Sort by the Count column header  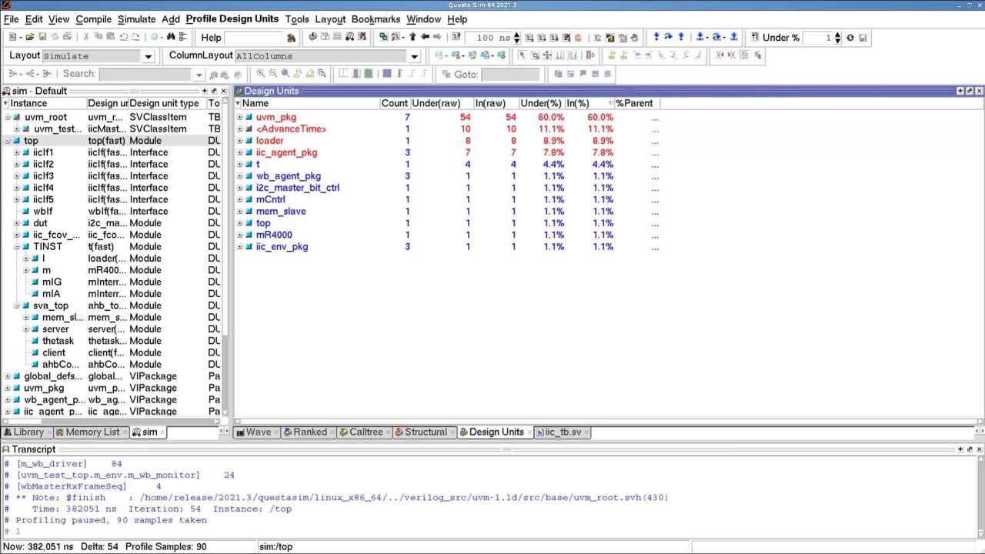tap(394, 103)
